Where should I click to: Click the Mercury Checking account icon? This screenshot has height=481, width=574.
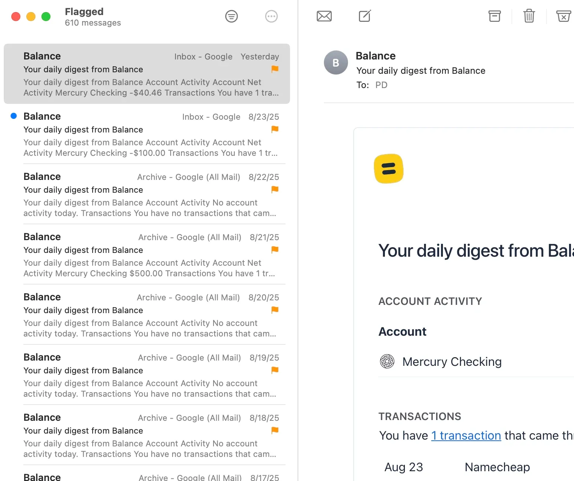(387, 362)
